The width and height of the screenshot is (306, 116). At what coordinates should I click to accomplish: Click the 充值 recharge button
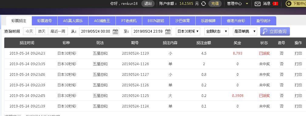coord(215,4)
